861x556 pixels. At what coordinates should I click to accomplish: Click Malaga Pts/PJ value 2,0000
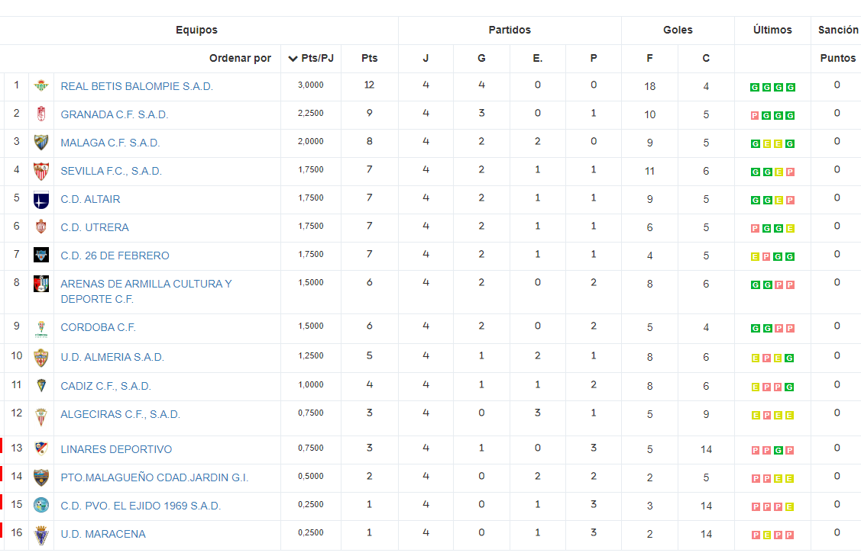311,141
